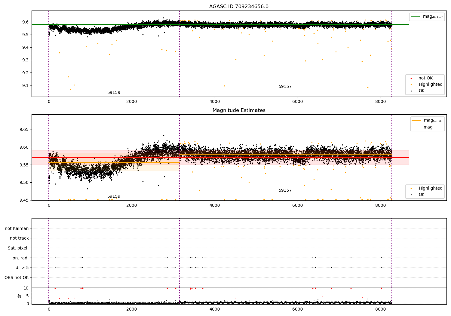The image size is (451, 316).
Task: Click the 'not track' row label
Action: click(x=19, y=238)
